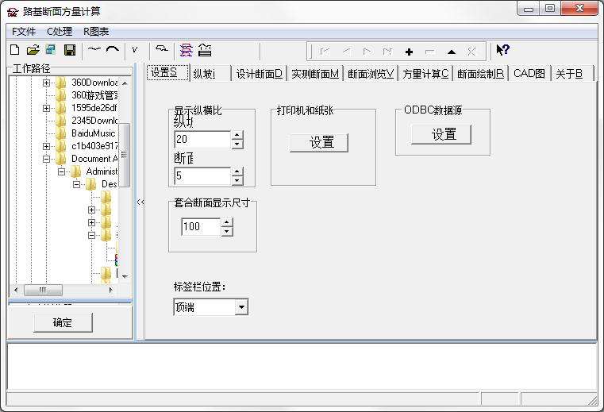Screen dimensions: 604x412
Task: Switch to the 设计断面D tab
Action: tap(259, 74)
